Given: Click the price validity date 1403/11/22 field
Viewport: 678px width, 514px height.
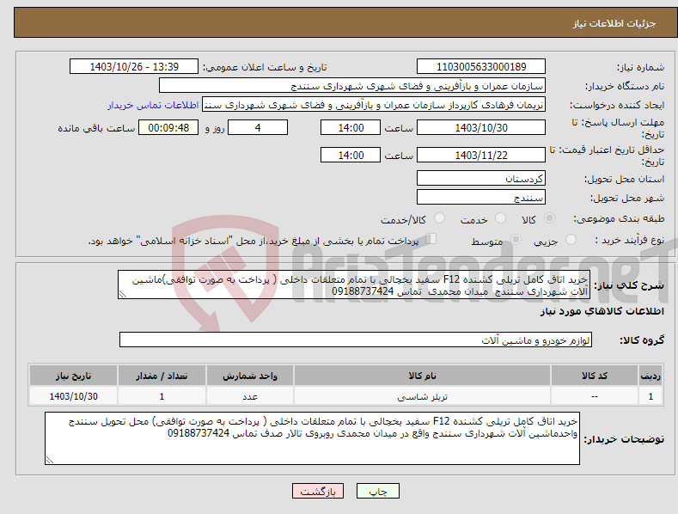Looking at the screenshot, I should tap(481, 155).
